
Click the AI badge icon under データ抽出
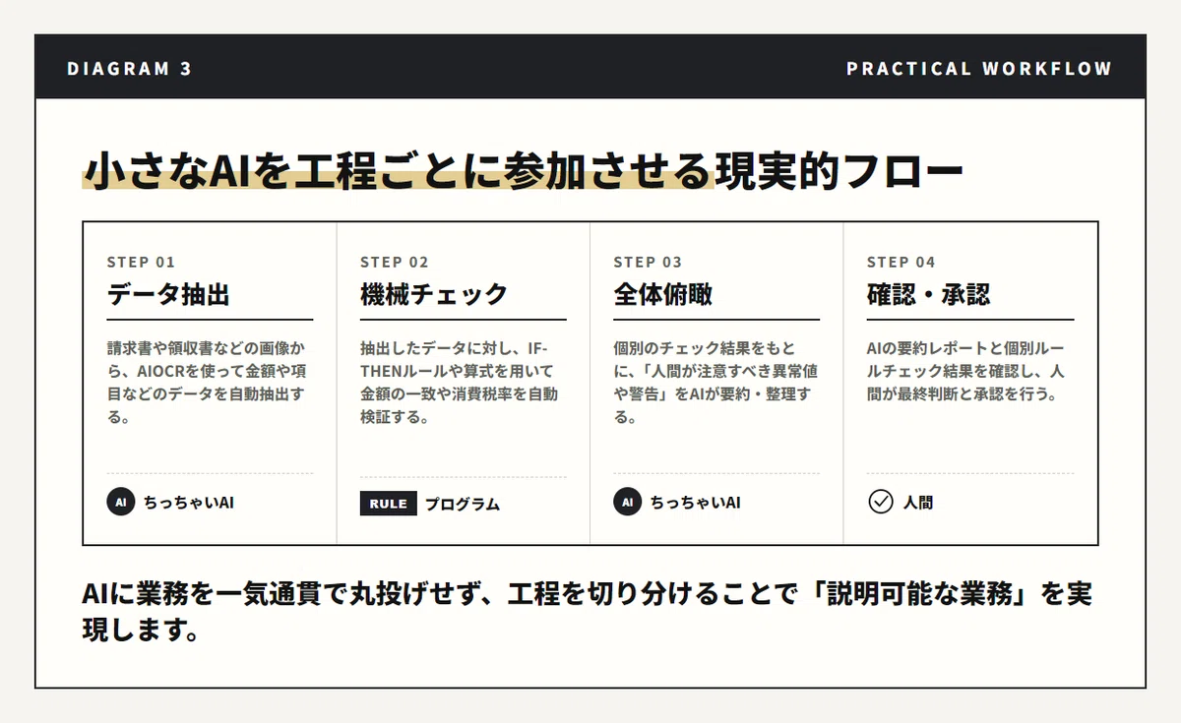(x=120, y=502)
